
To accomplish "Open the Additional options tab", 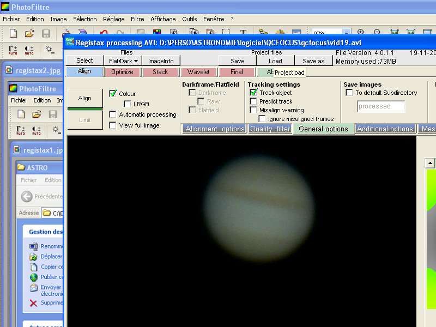I will pos(385,129).
